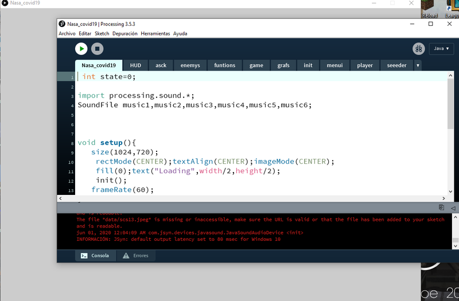
Task: Select the game tab
Action: [x=256, y=65]
